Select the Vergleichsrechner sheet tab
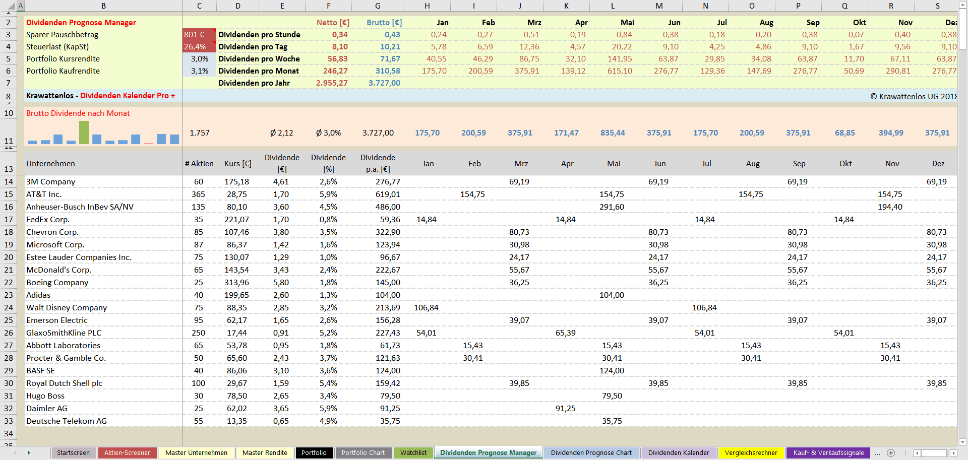 (751, 453)
